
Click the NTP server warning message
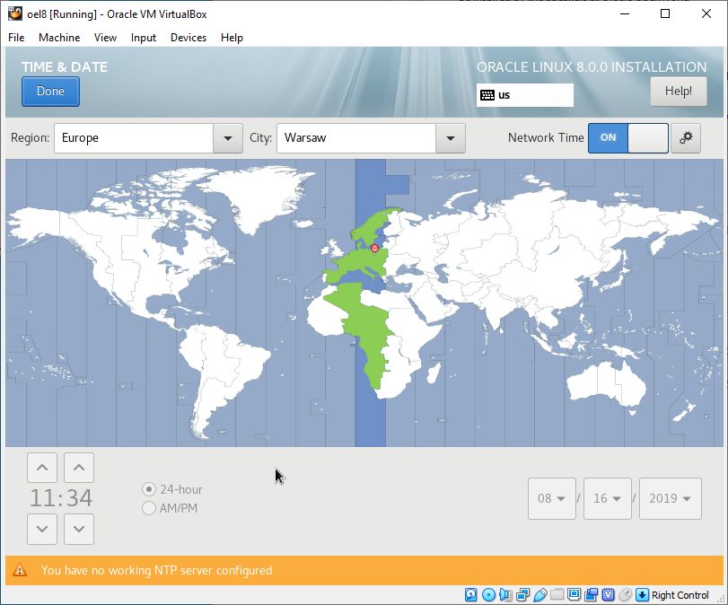pyautogui.click(x=156, y=570)
